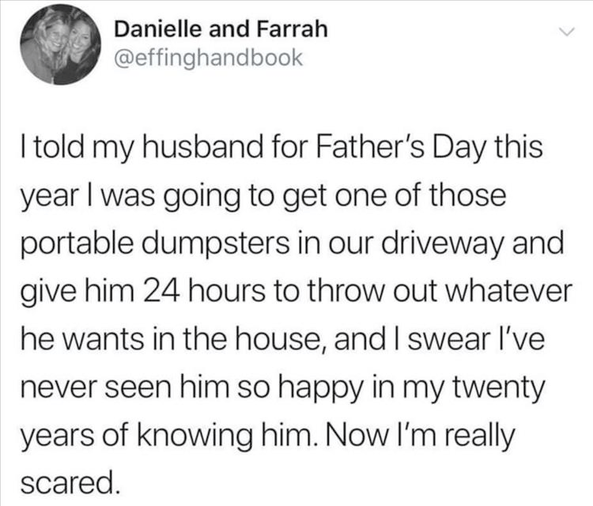Visit the @effinghandbook handle link
Image resolution: width=593 pixels, height=506 pixels.
click(x=209, y=59)
